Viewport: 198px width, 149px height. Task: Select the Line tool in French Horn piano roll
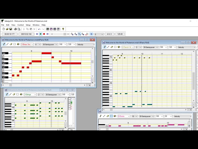tap(108, 47)
